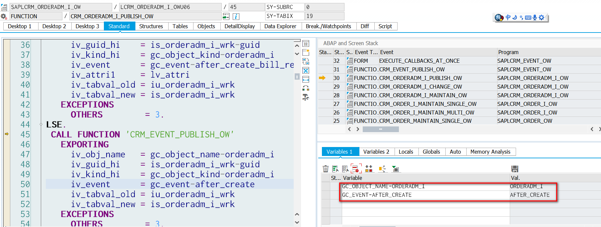Open the Break./Watchpoints tab
601x227 pixels.
(329, 26)
